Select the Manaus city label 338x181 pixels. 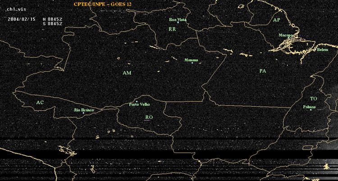(192, 60)
